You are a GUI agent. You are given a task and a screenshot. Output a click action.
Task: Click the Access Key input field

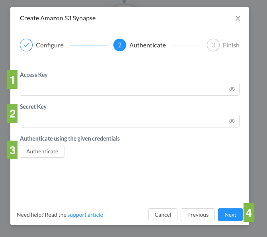[x=130, y=89]
